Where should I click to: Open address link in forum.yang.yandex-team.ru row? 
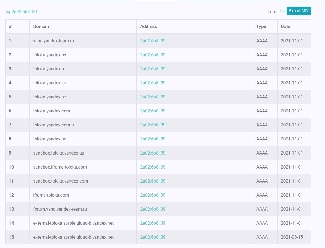point(153,209)
